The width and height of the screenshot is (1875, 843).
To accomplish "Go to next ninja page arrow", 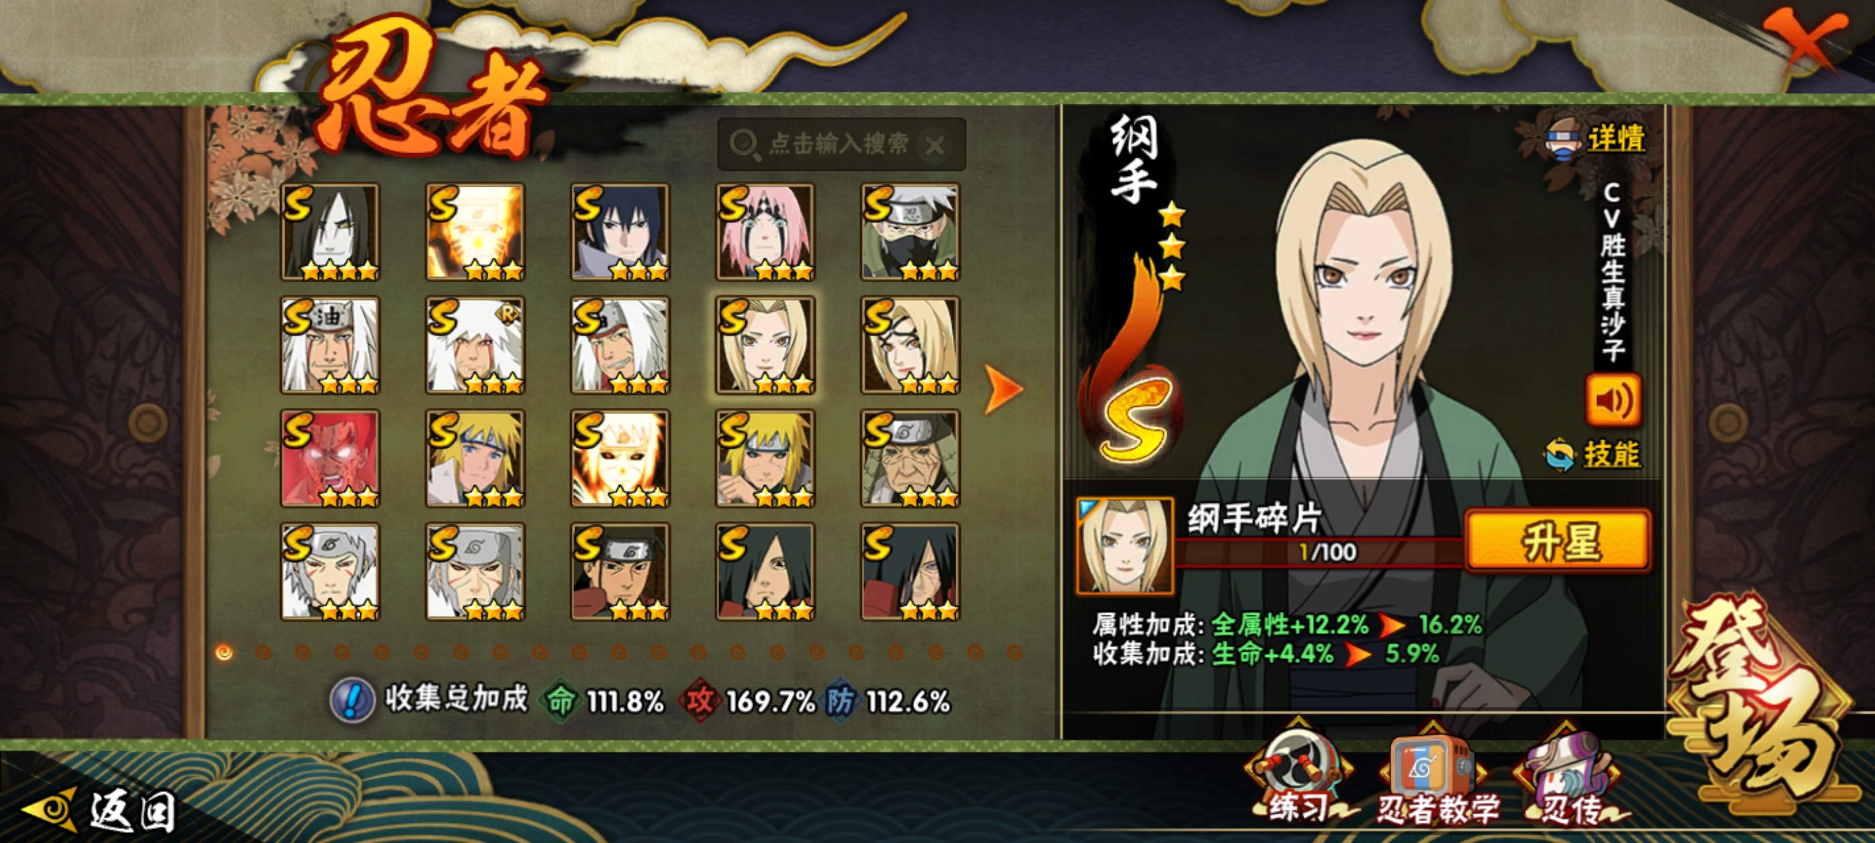I will pos(1003,390).
